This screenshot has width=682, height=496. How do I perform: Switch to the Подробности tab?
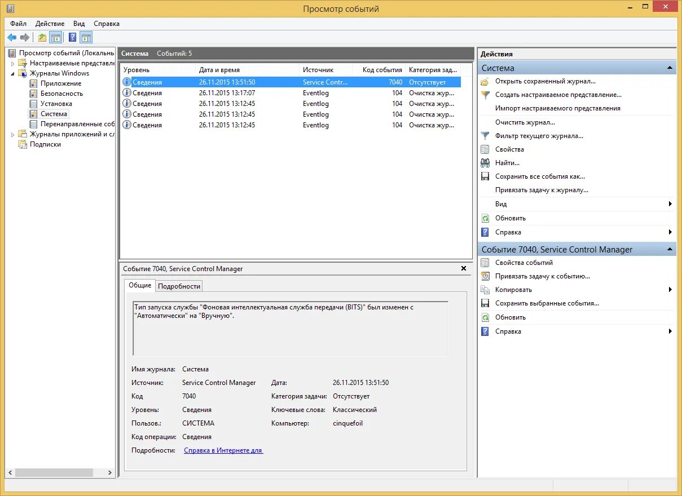point(179,286)
